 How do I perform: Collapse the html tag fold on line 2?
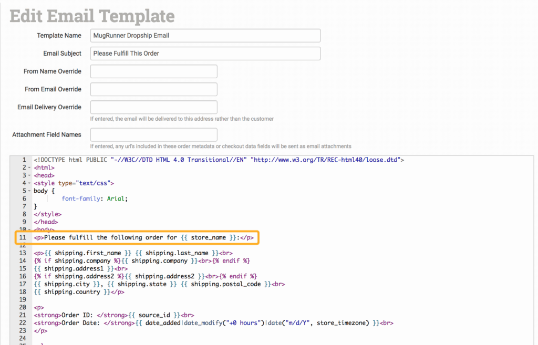click(28, 168)
